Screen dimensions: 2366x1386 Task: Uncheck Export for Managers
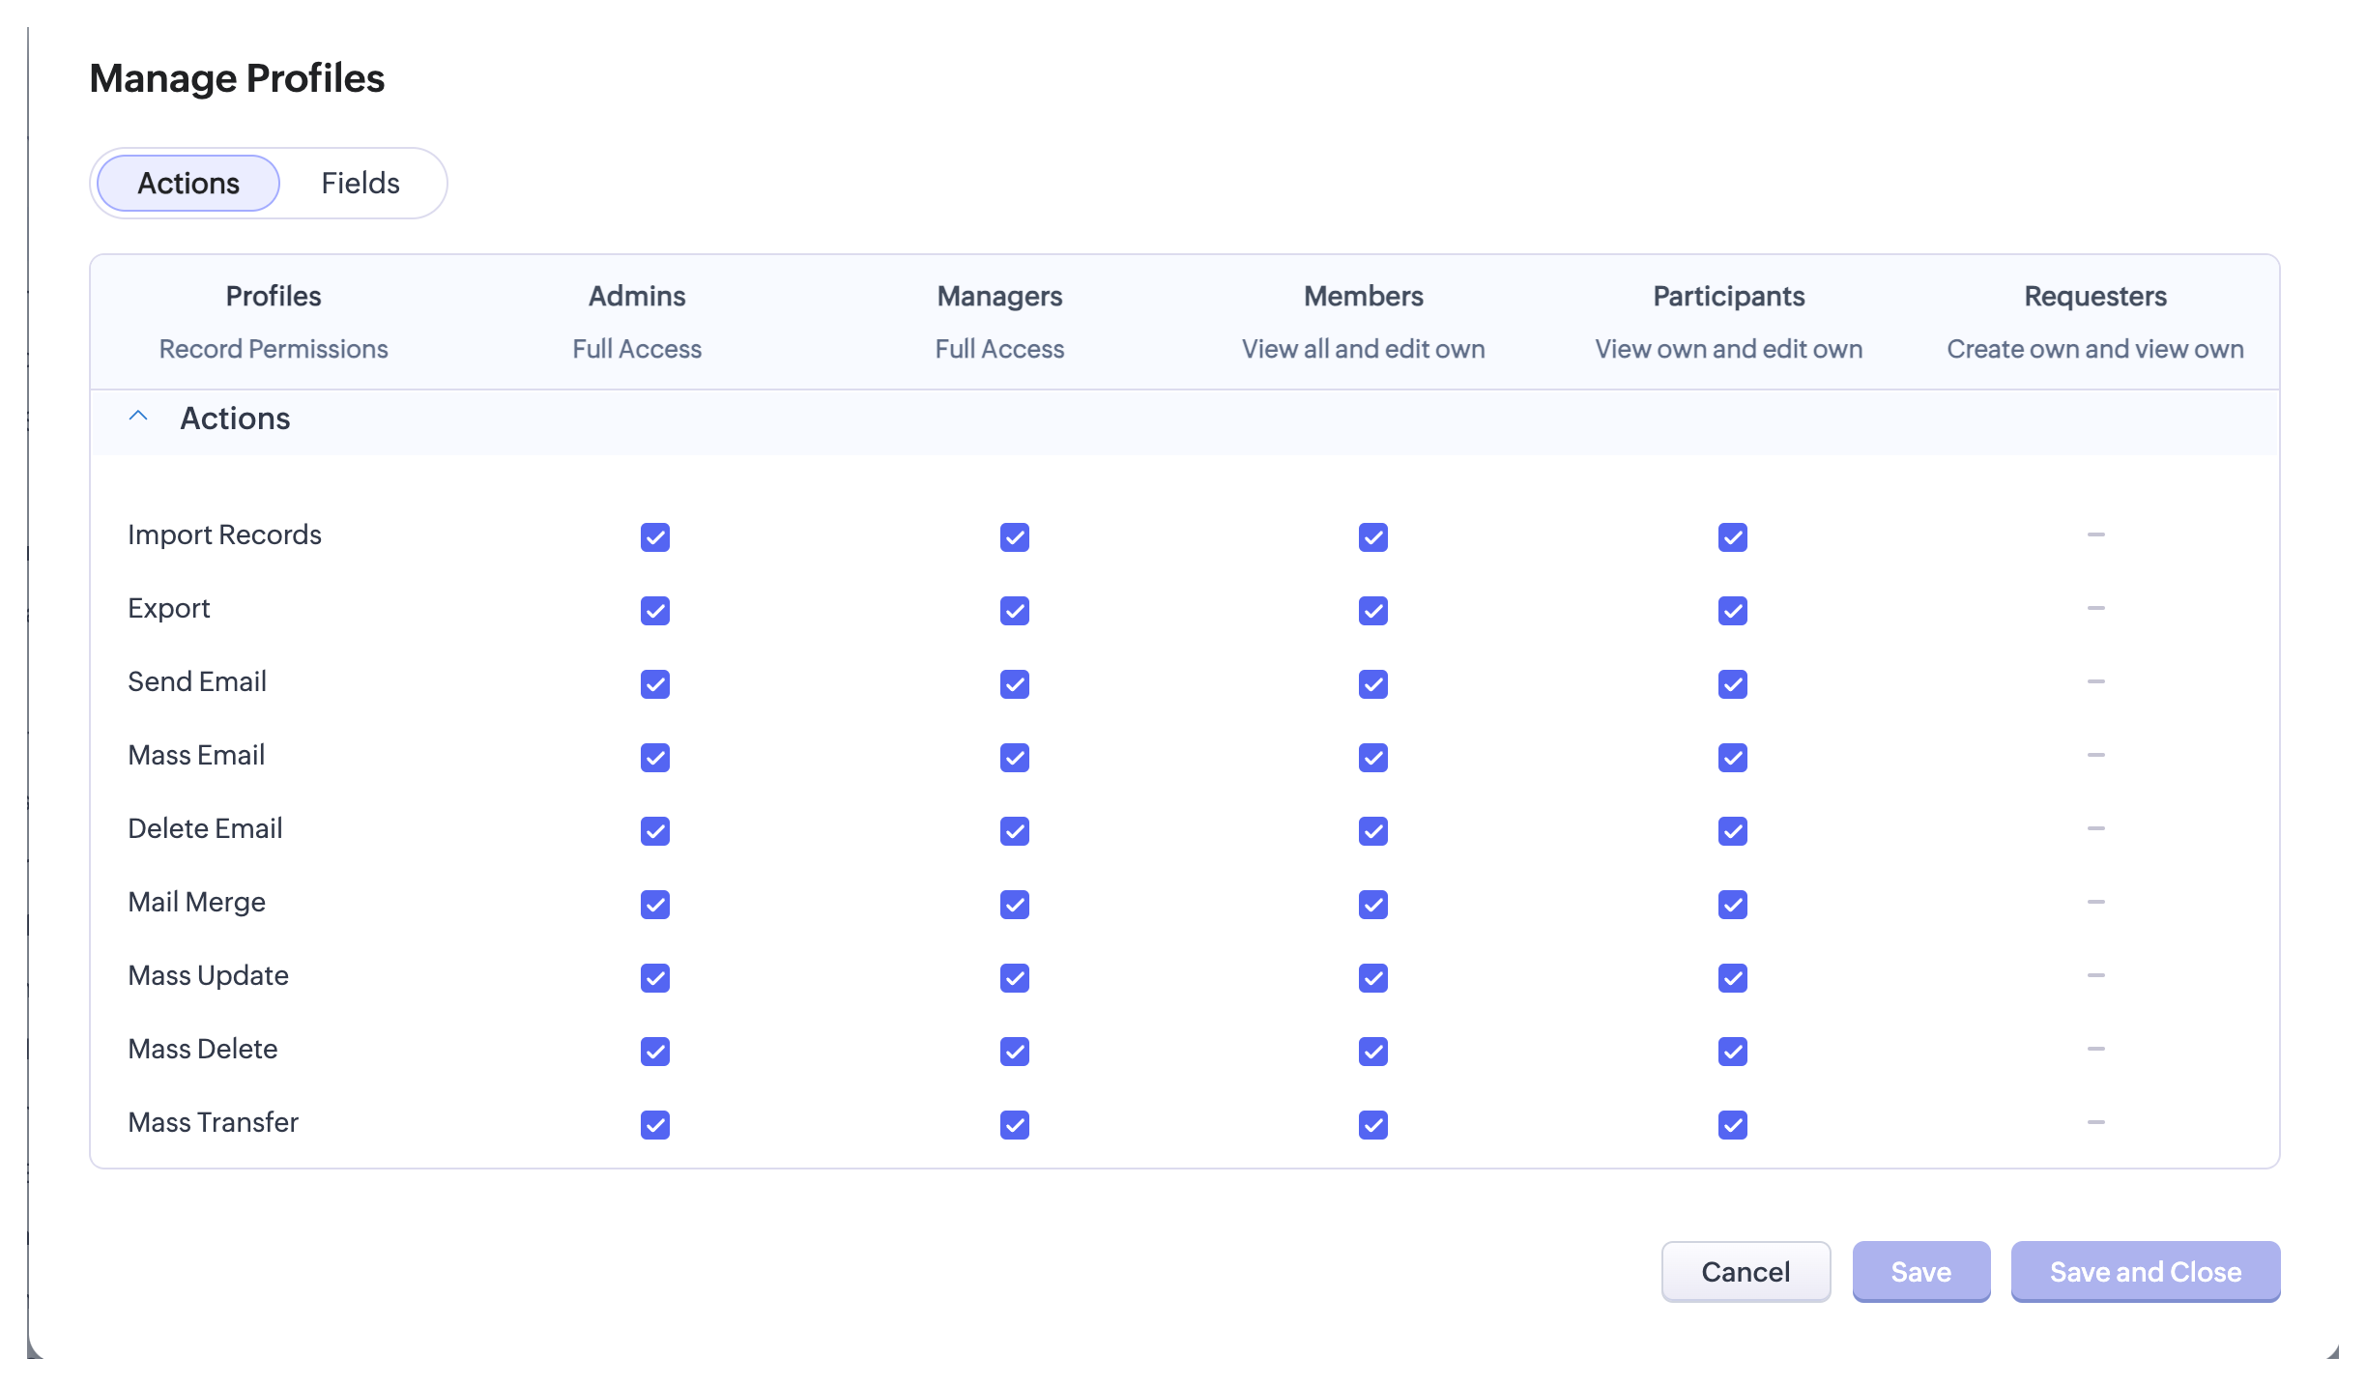coord(1014,611)
